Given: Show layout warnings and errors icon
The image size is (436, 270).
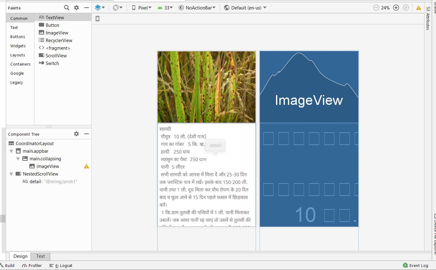Looking at the screenshot, I should coord(419,8).
